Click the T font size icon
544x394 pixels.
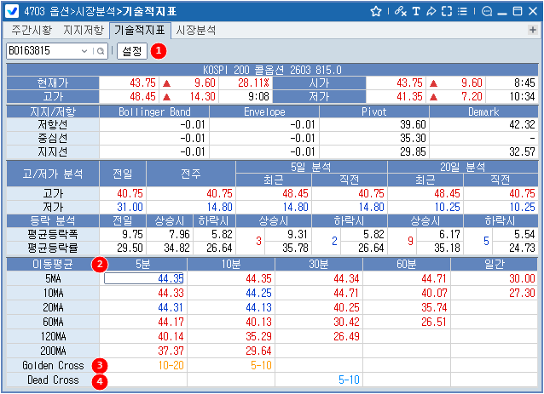[416, 11]
